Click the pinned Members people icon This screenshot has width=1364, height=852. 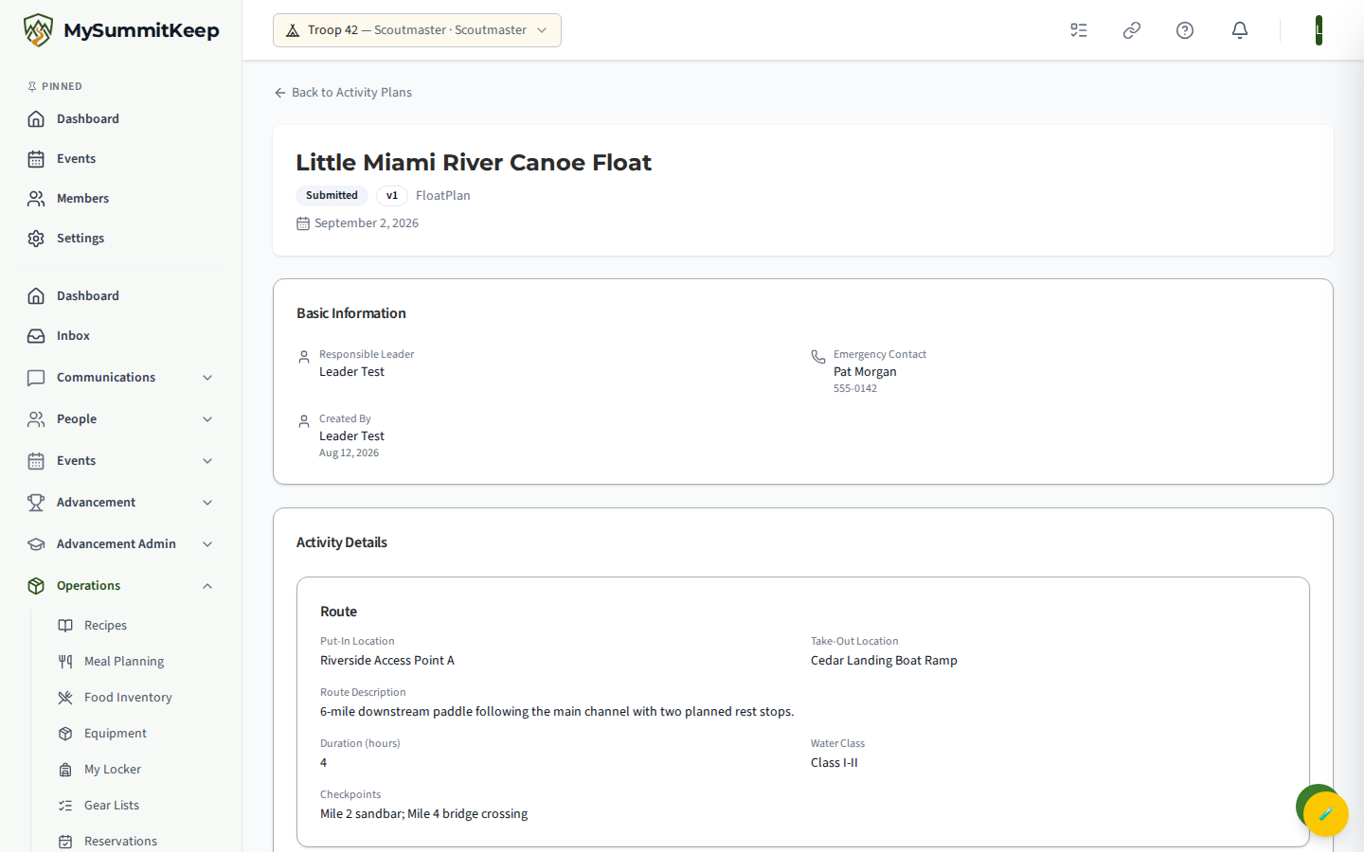pyautogui.click(x=36, y=198)
